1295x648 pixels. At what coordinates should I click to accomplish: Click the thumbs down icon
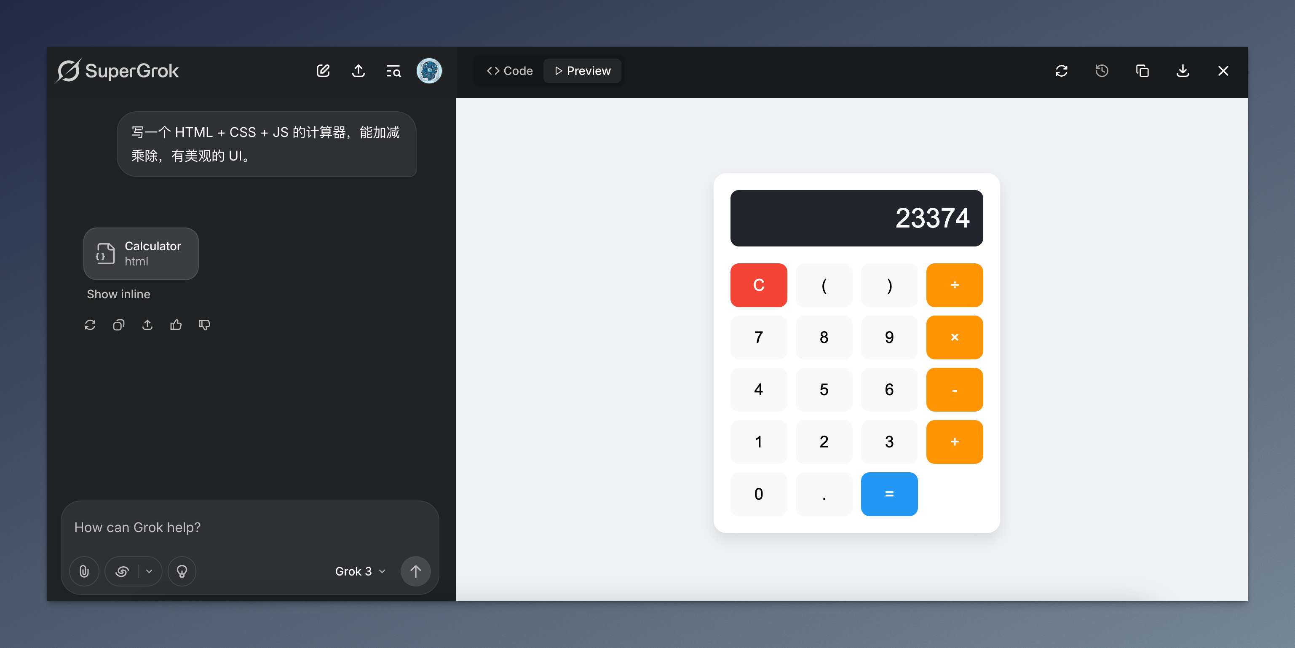coord(204,325)
